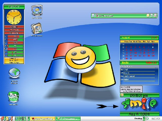Screen dimensions: 162x121
Task: Click the MEM usage meter bar
Action: coord(15,49)
